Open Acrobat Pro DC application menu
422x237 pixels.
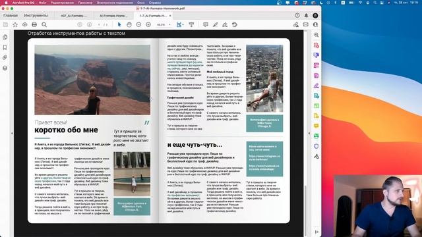click(23, 3)
